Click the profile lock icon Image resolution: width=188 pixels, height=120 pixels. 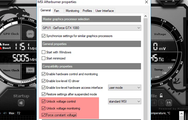161,96
